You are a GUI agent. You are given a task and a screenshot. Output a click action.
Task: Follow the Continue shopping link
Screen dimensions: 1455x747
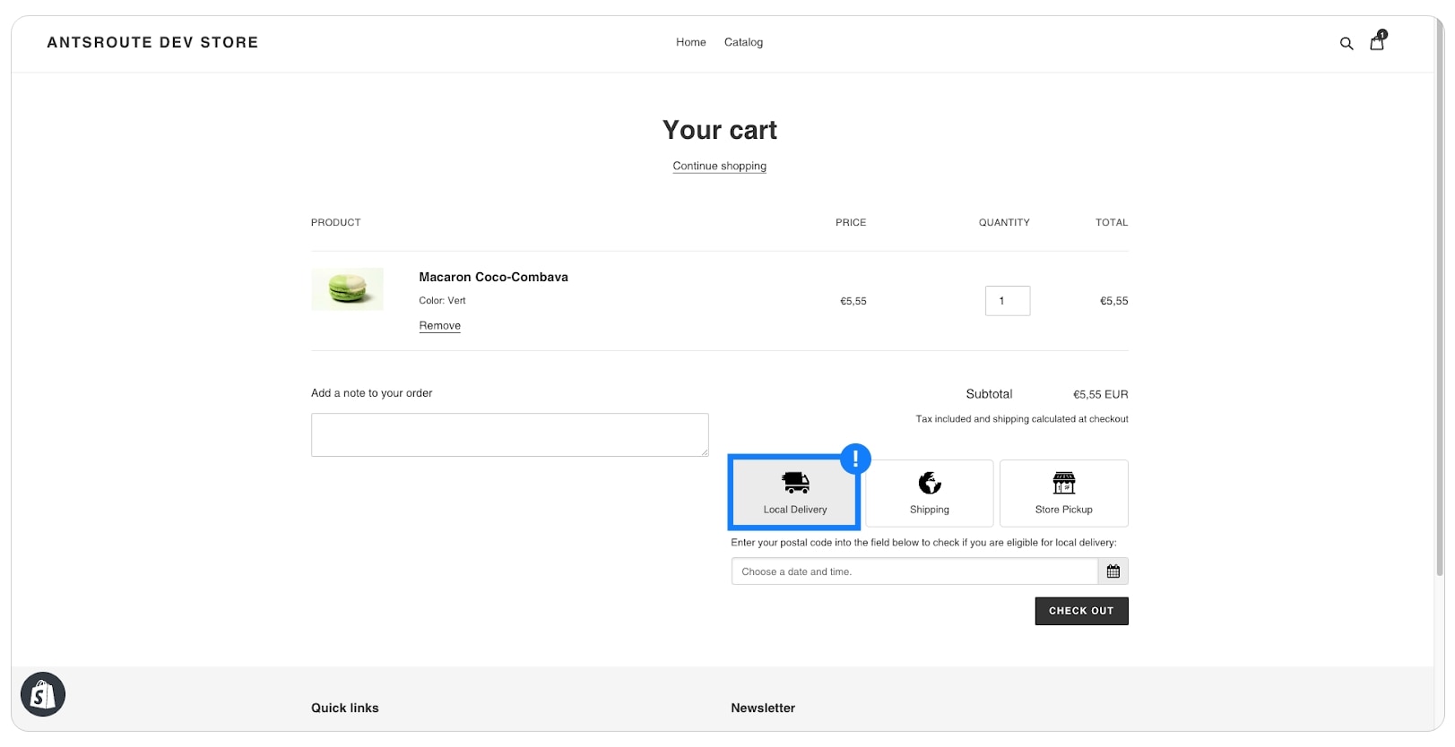point(719,166)
